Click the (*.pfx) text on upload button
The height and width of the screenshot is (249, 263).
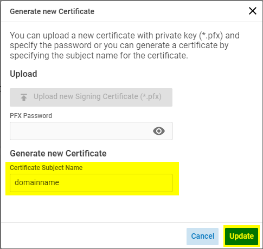[151, 96]
